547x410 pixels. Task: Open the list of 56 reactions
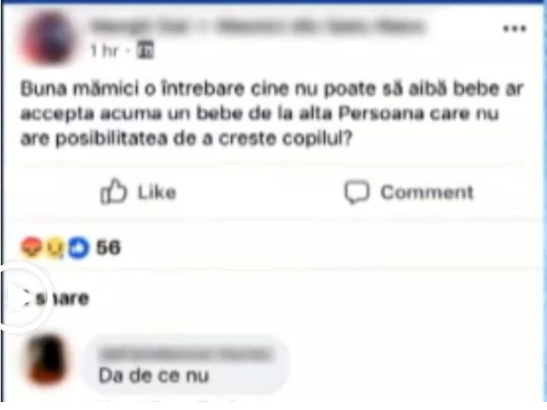pos(108,248)
